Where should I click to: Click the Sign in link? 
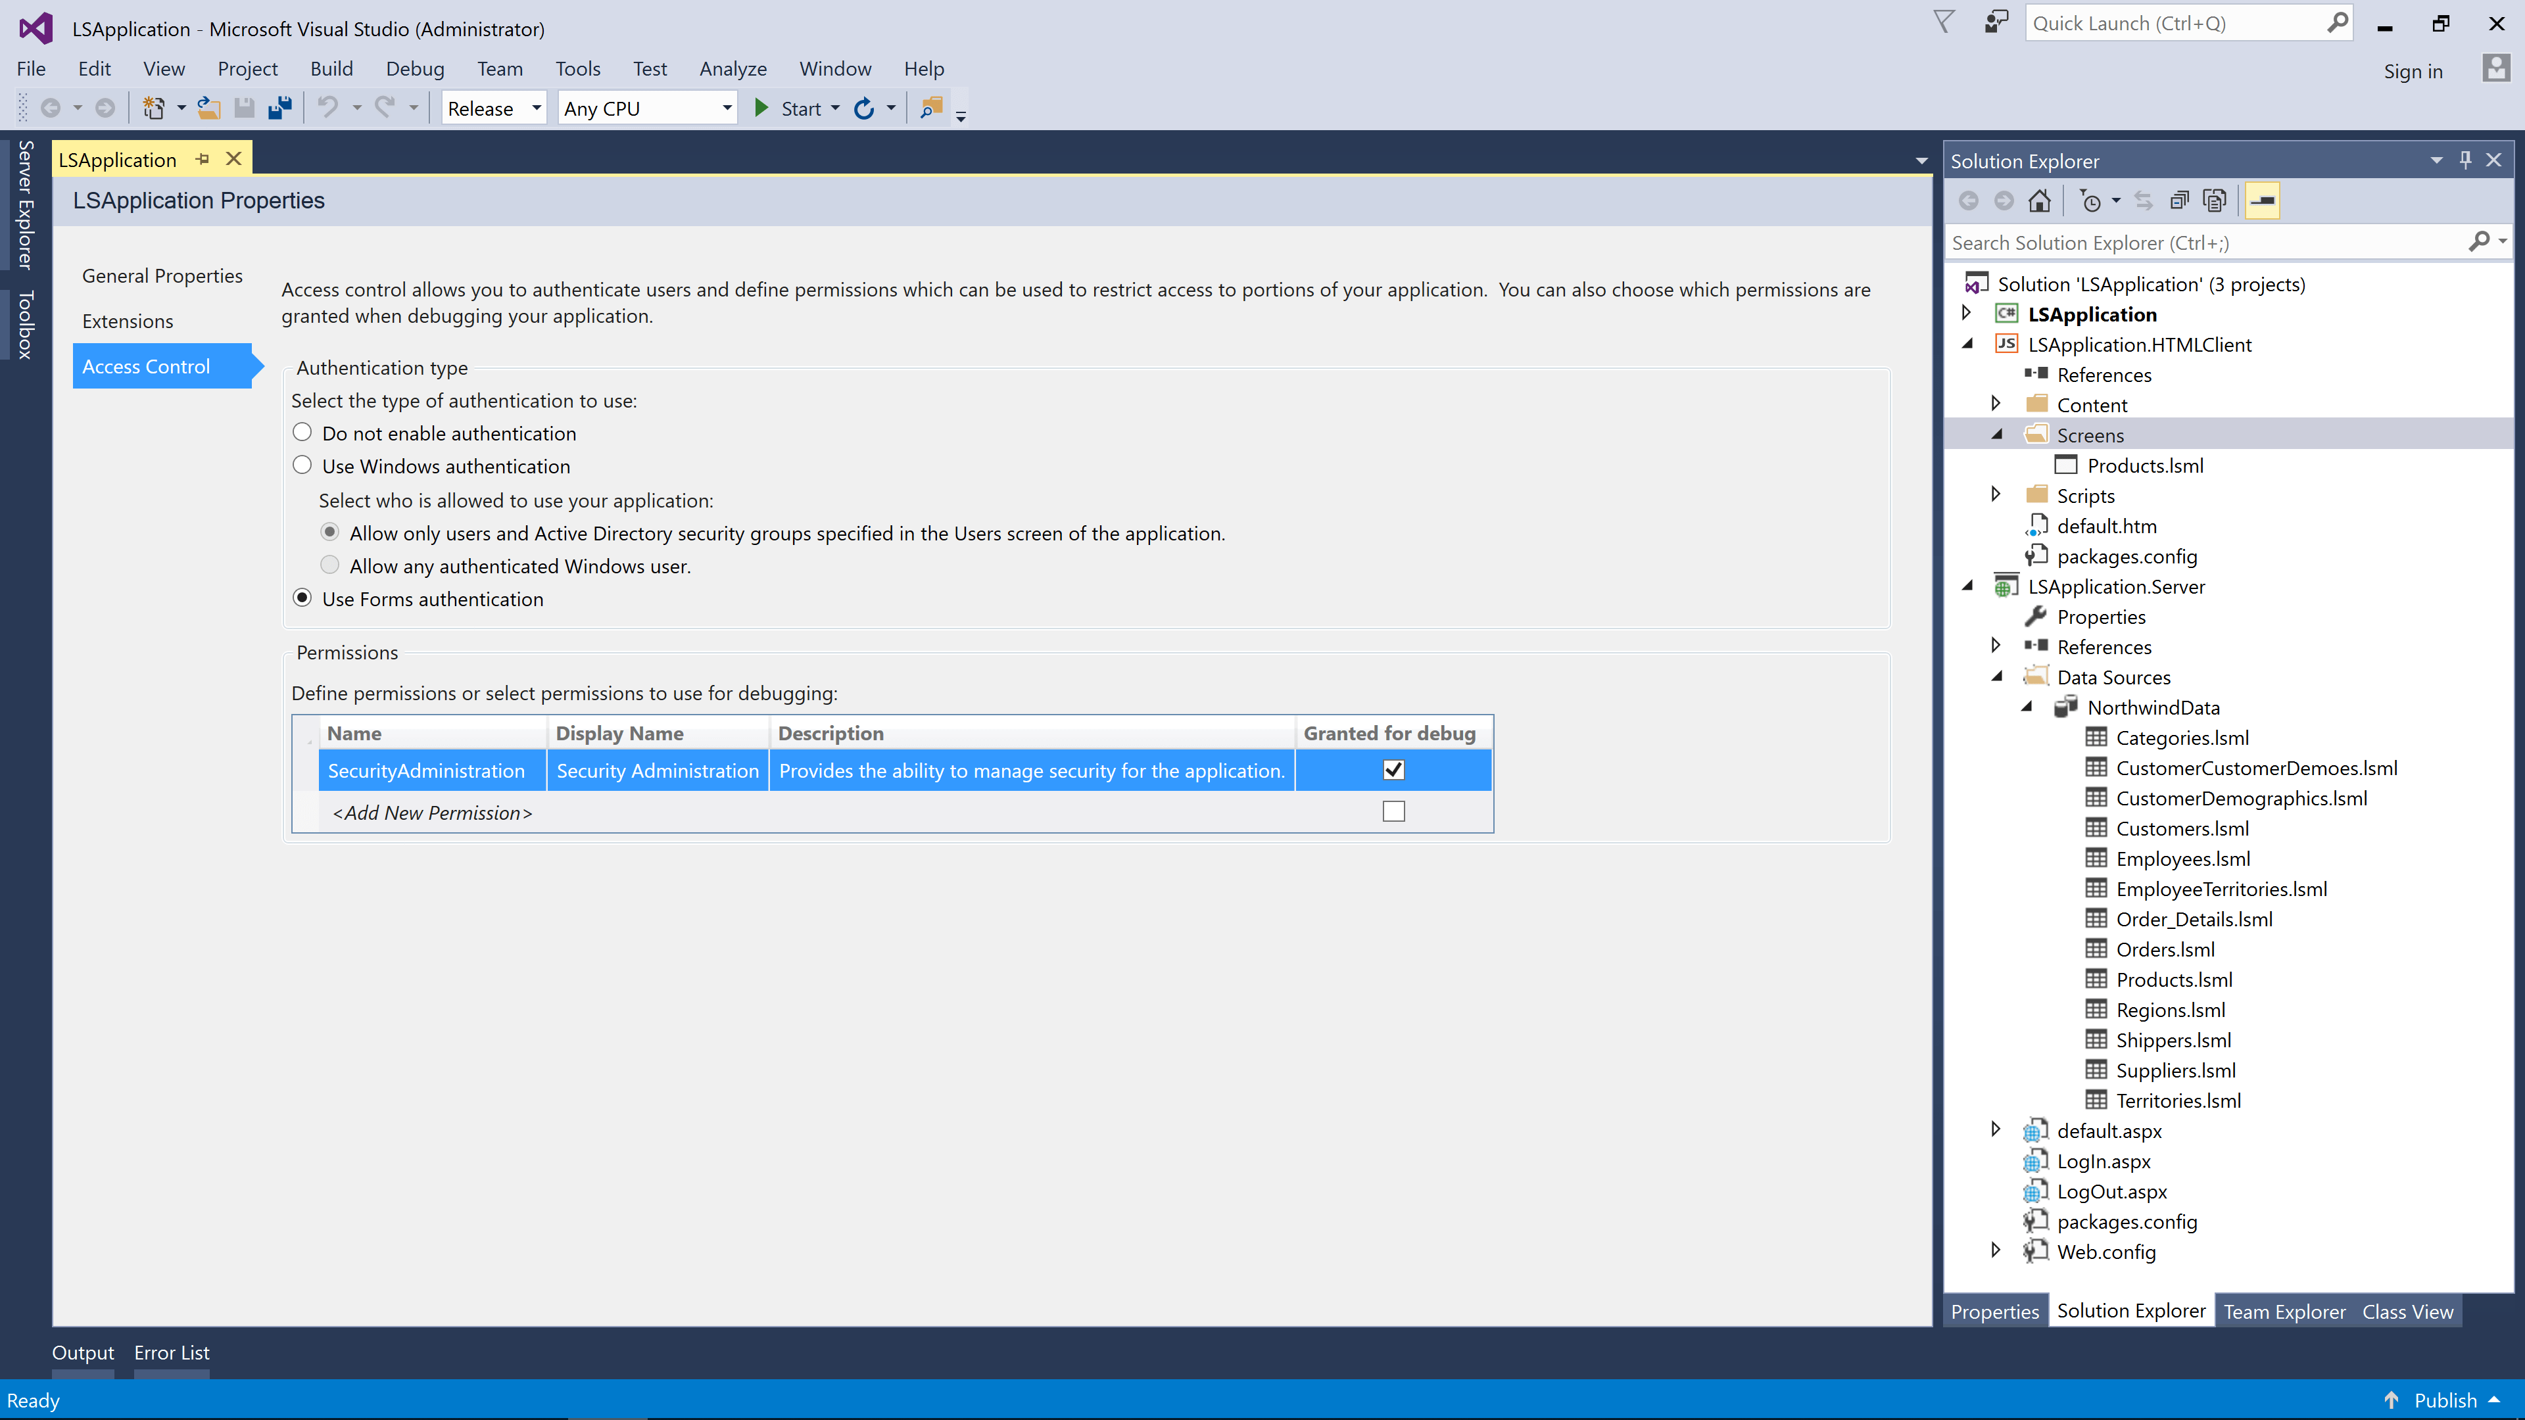2413,70
